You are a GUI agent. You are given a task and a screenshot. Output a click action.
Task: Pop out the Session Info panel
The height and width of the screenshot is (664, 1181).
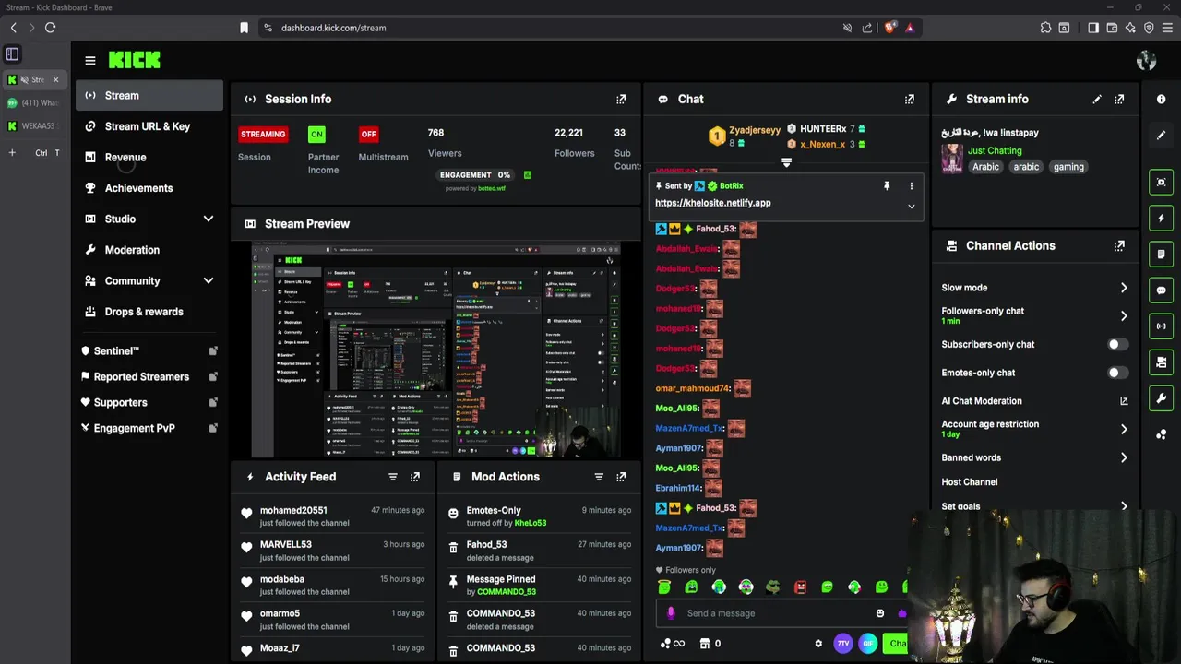point(621,99)
